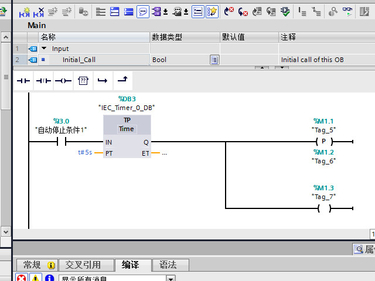Click the close branch arrow icon
Screen dimensions: 375x281
[x=122, y=80]
